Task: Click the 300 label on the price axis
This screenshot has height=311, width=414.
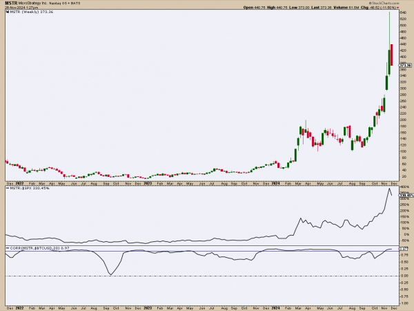Action: [x=404, y=88]
